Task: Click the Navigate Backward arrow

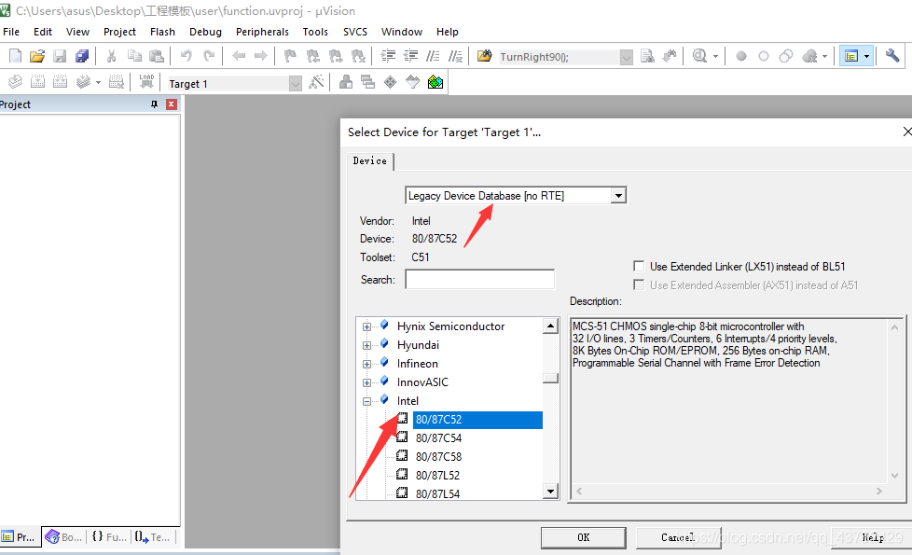Action: coord(239,56)
